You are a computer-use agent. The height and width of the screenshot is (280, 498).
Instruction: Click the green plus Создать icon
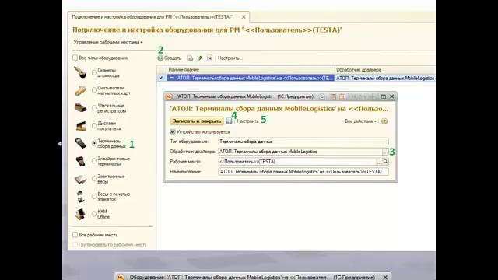point(160,58)
